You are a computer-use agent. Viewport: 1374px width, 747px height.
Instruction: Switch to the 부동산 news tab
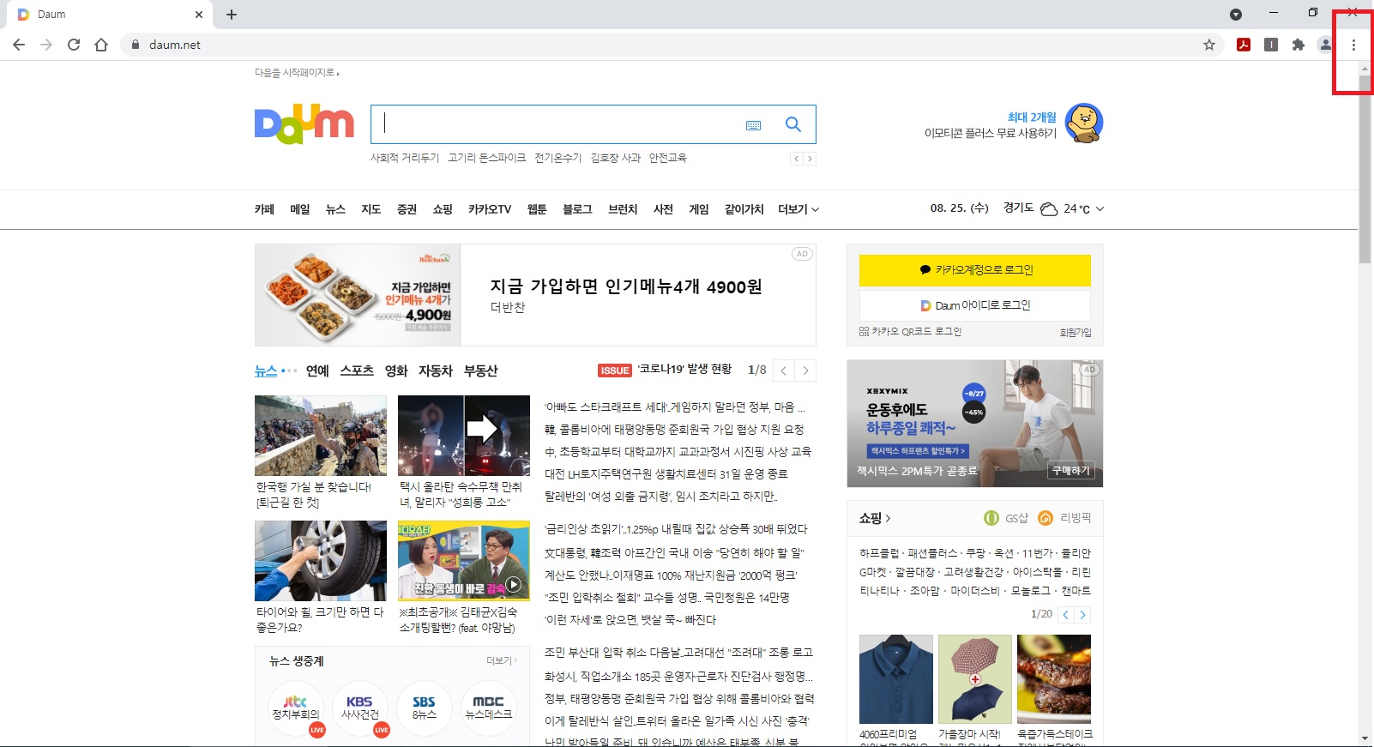[x=481, y=370]
